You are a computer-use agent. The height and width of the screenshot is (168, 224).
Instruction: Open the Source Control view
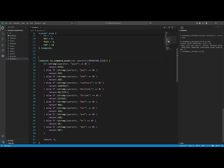(3, 39)
